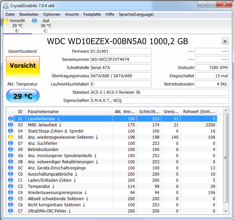Open the Ansicht menu

click(72, 14)
